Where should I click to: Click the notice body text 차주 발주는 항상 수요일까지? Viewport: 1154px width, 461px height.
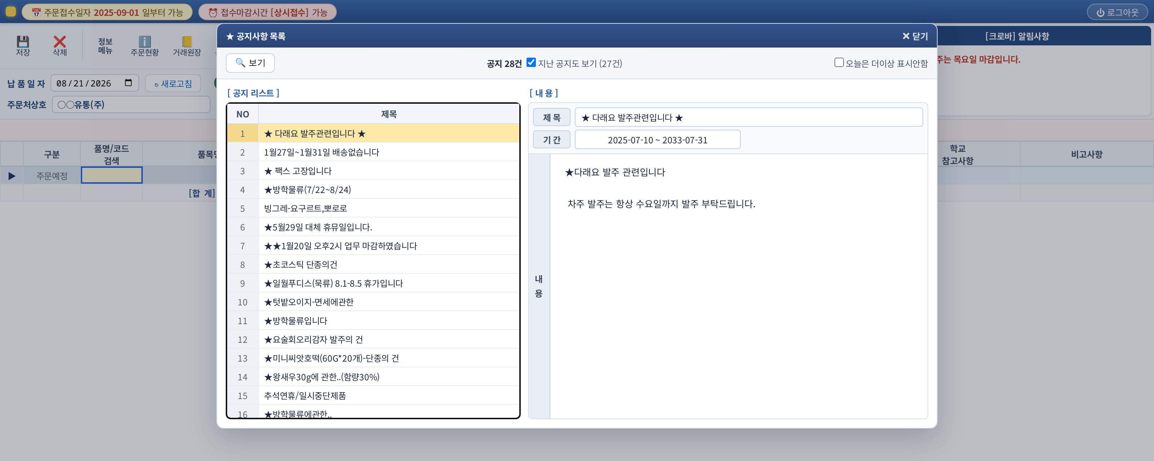[661, 204]
